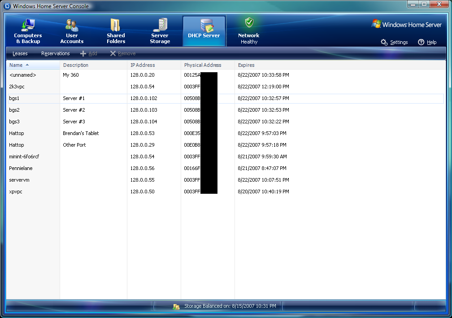
Task: Open the Computers & Backup tab icon
Action: 28,25
